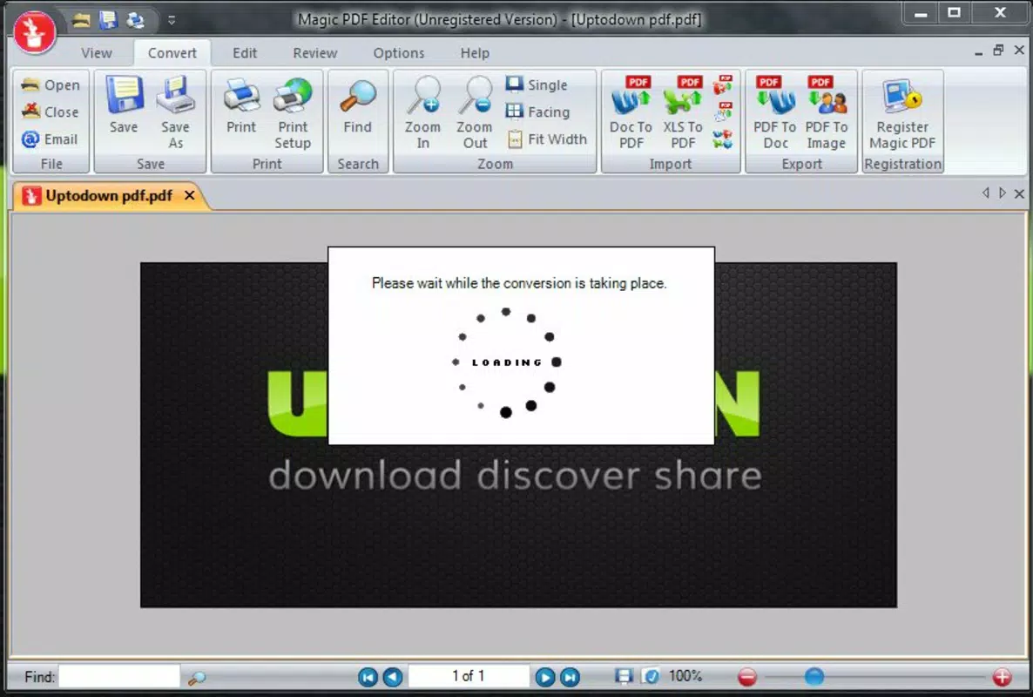
Task: Click Email in the File group
Action: 51,139
